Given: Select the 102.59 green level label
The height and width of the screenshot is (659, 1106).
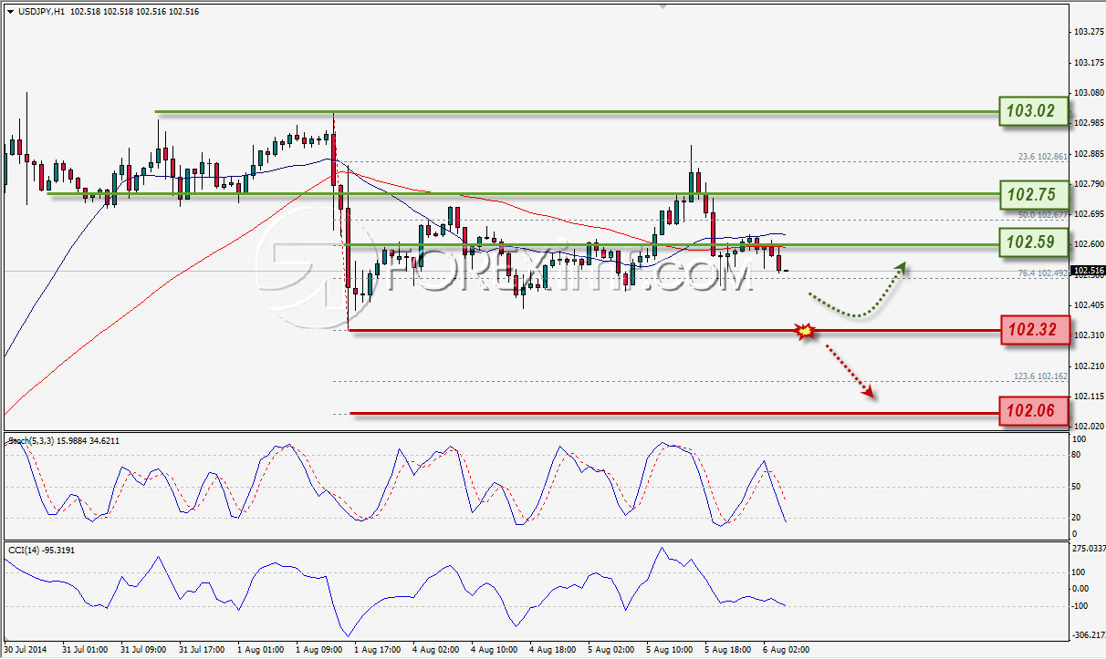Looking at the screenshot, I should point(1032,244).
